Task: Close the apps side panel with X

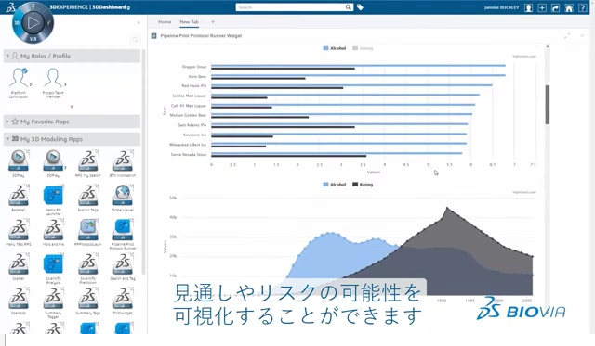Action: pyautogui.click(x=139, y=22)
